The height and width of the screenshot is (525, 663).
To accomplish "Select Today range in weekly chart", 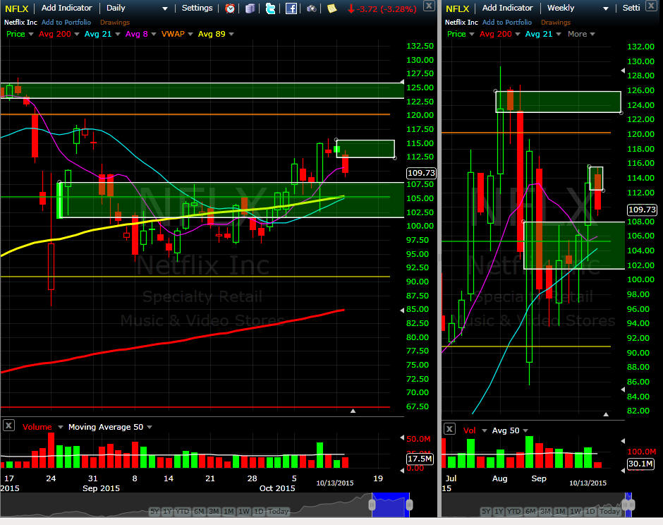I will pos(609,512).
